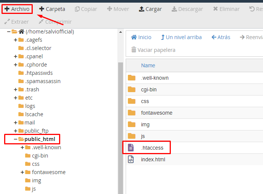The height and width of the screenshot is (194, 263).
Task: Go to Inicio home directory
Action: (x=141, y=37)
